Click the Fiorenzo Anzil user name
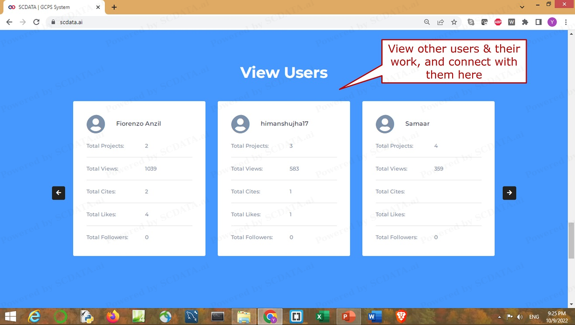Image resolution: width=575 pixels, height=325 pixels. coord(138,124)
